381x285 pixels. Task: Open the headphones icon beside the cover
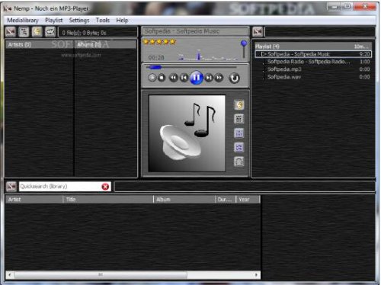(239, 162)
